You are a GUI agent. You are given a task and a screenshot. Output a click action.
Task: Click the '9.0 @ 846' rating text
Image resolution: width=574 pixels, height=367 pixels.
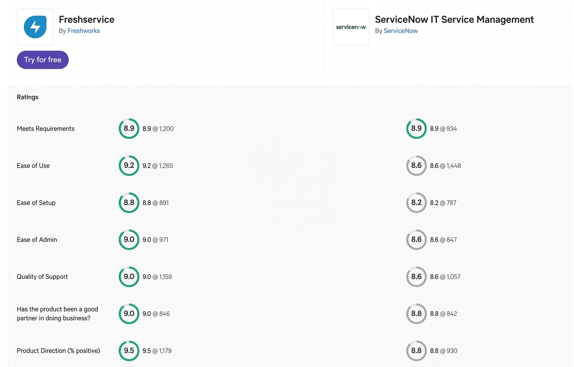click(156, 314)
